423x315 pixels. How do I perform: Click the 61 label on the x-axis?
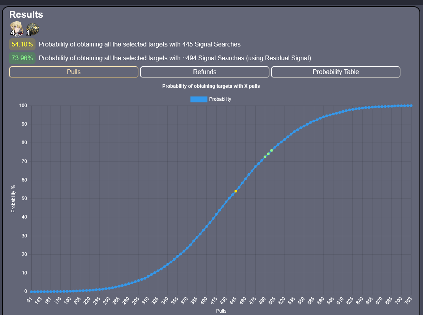pos(29,299)
